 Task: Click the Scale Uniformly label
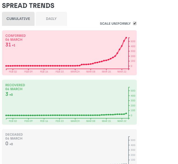tap(115, 24)
